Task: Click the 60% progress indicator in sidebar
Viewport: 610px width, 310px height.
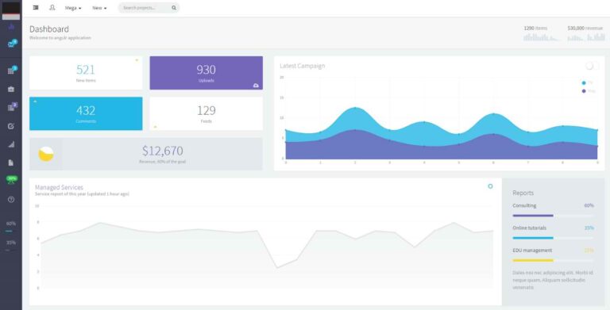Action: coord(11,226)
